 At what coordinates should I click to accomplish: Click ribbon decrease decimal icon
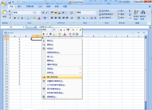(x=95, y=18)
